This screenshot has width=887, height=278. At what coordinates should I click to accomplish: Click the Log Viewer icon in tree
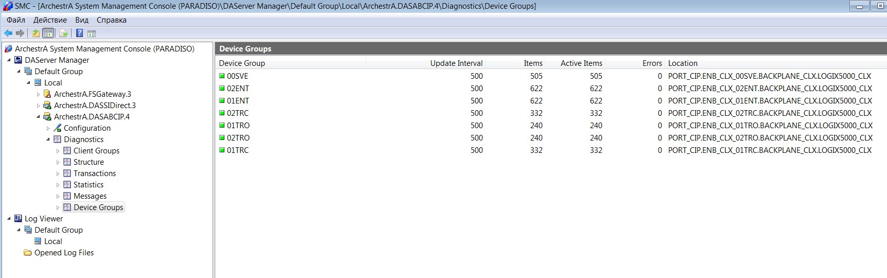click(x=19, y=219)
